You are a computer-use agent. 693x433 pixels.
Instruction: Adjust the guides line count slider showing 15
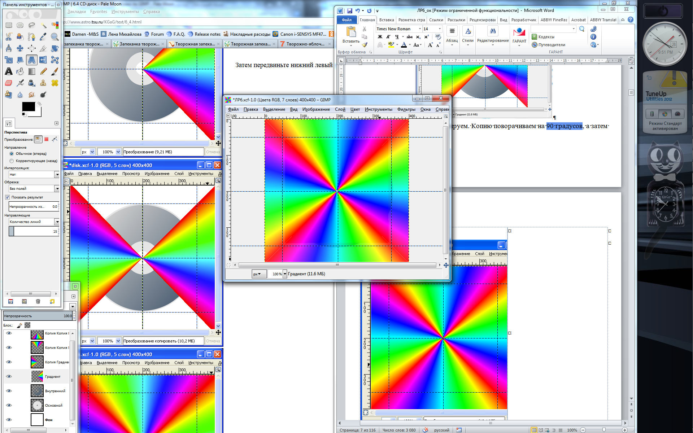click(x=34, y=231)
